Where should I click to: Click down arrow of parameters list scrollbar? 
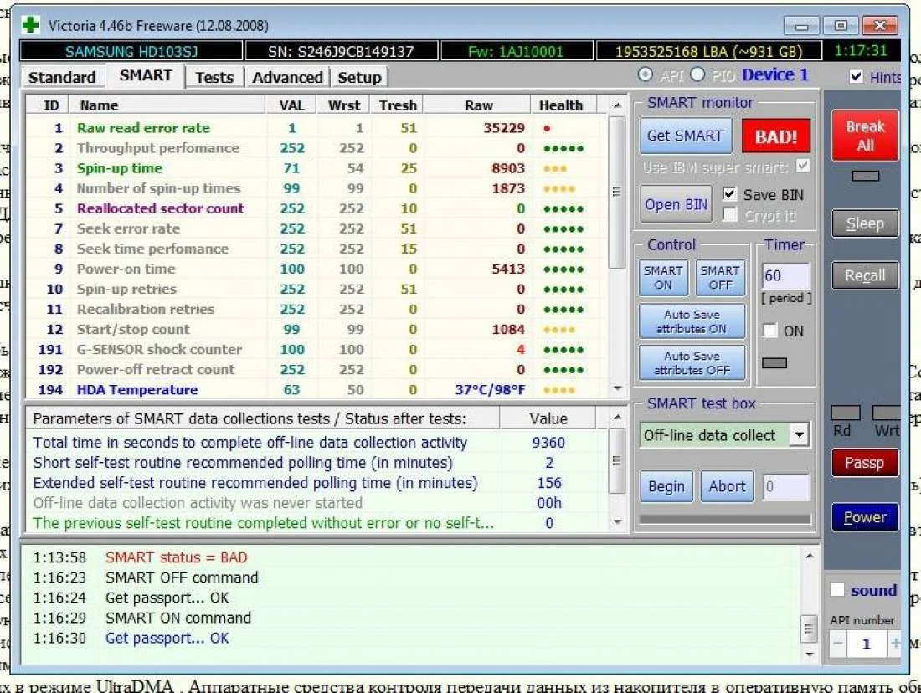click(617, 521)
